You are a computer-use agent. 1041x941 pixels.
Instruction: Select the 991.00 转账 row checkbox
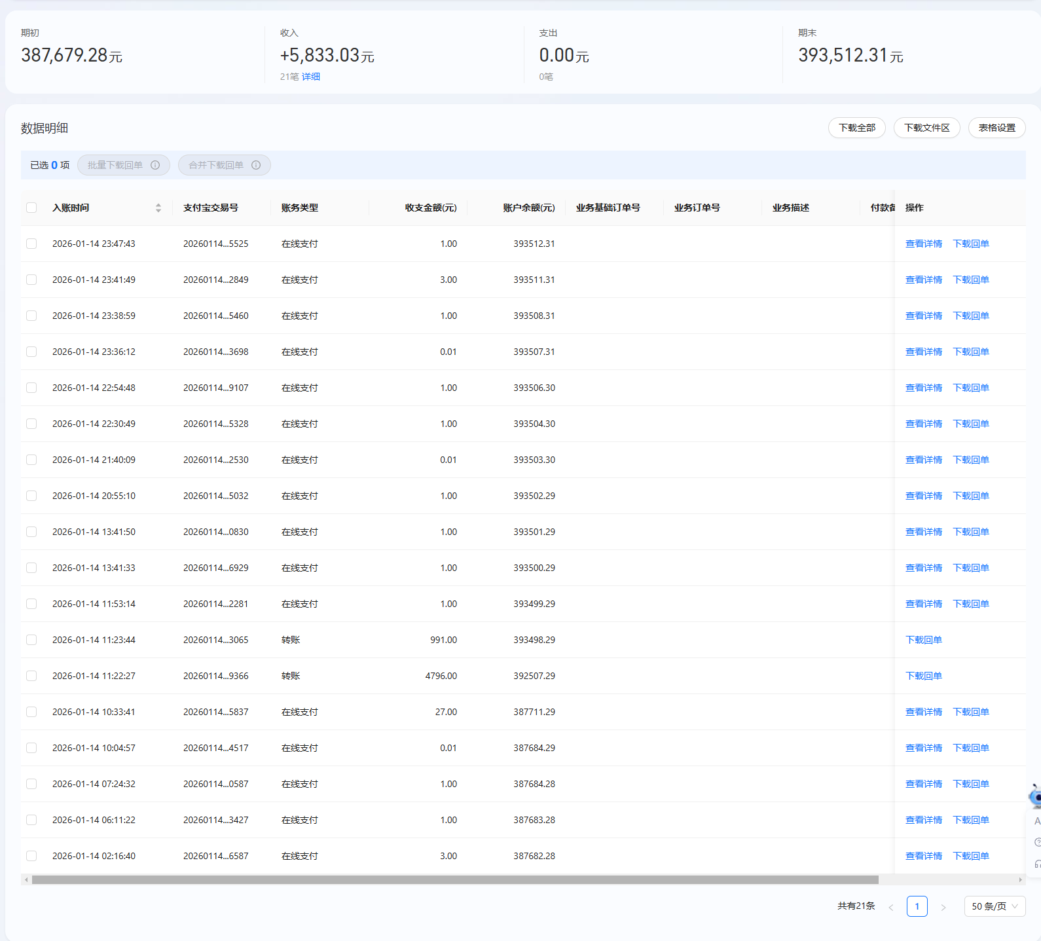pyautogui.click(x=31, y=640)
